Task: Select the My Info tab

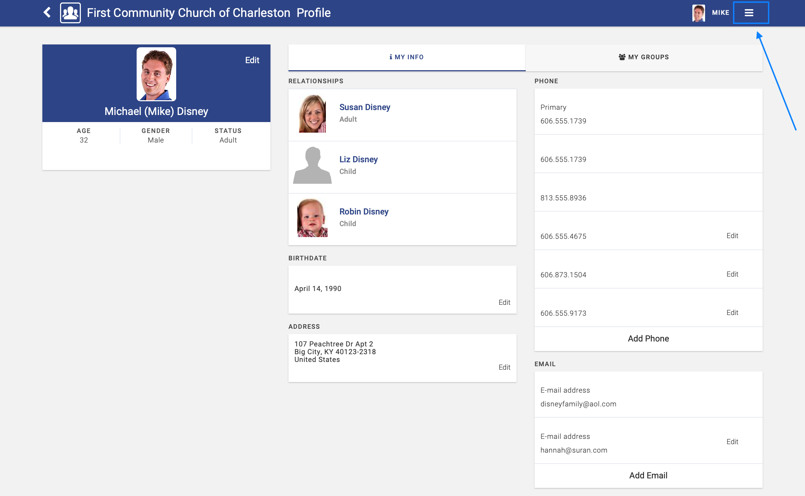Action: pos(407,57)
